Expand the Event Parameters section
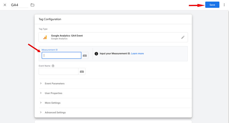The height and width of the screenshot is (123, 229). 54,84
